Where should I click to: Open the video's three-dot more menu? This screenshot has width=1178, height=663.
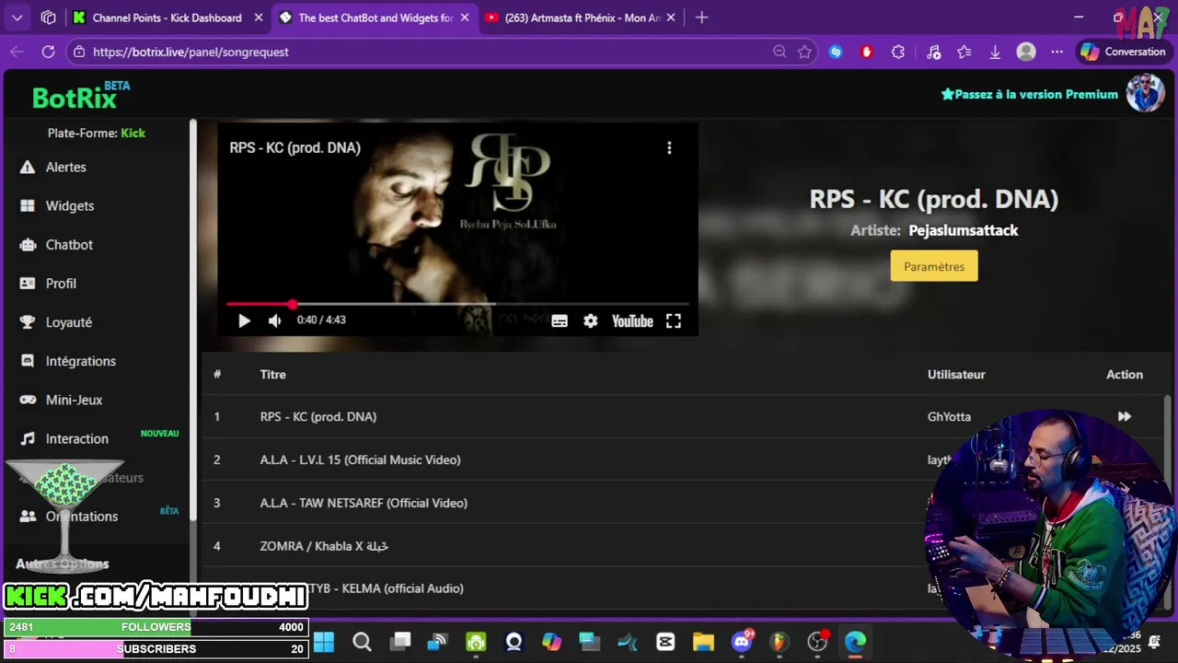[669, 147]
